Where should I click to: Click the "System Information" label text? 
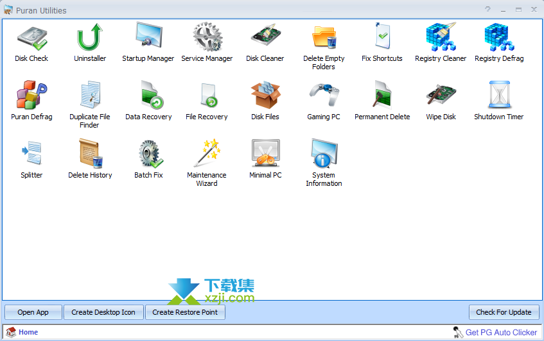click(x=324, y=179)
